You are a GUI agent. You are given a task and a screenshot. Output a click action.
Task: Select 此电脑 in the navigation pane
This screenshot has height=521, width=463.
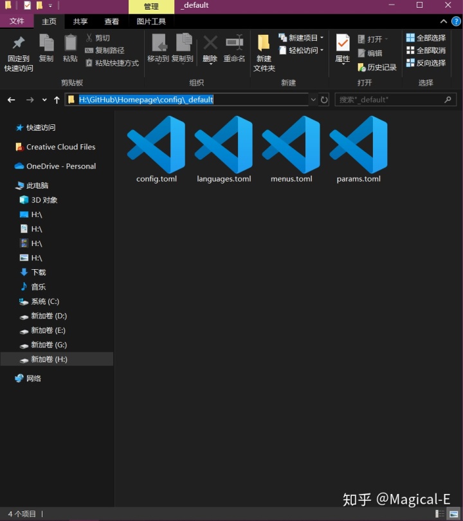32,185
